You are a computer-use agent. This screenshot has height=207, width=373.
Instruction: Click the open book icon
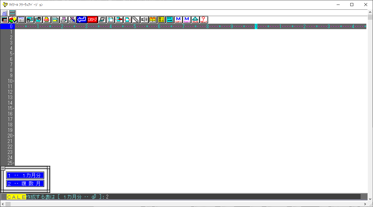[153, 20]
